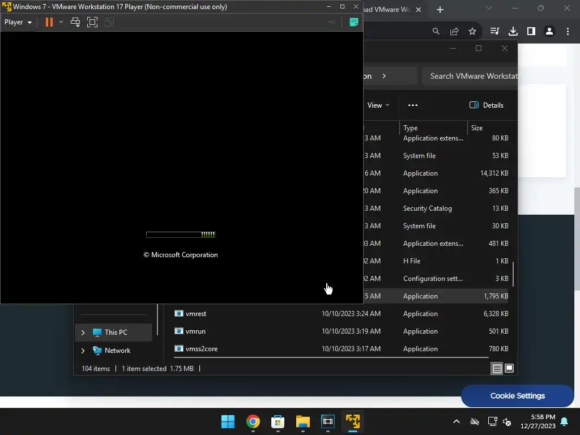Click the muted volume tray icon

pos(507,421)
